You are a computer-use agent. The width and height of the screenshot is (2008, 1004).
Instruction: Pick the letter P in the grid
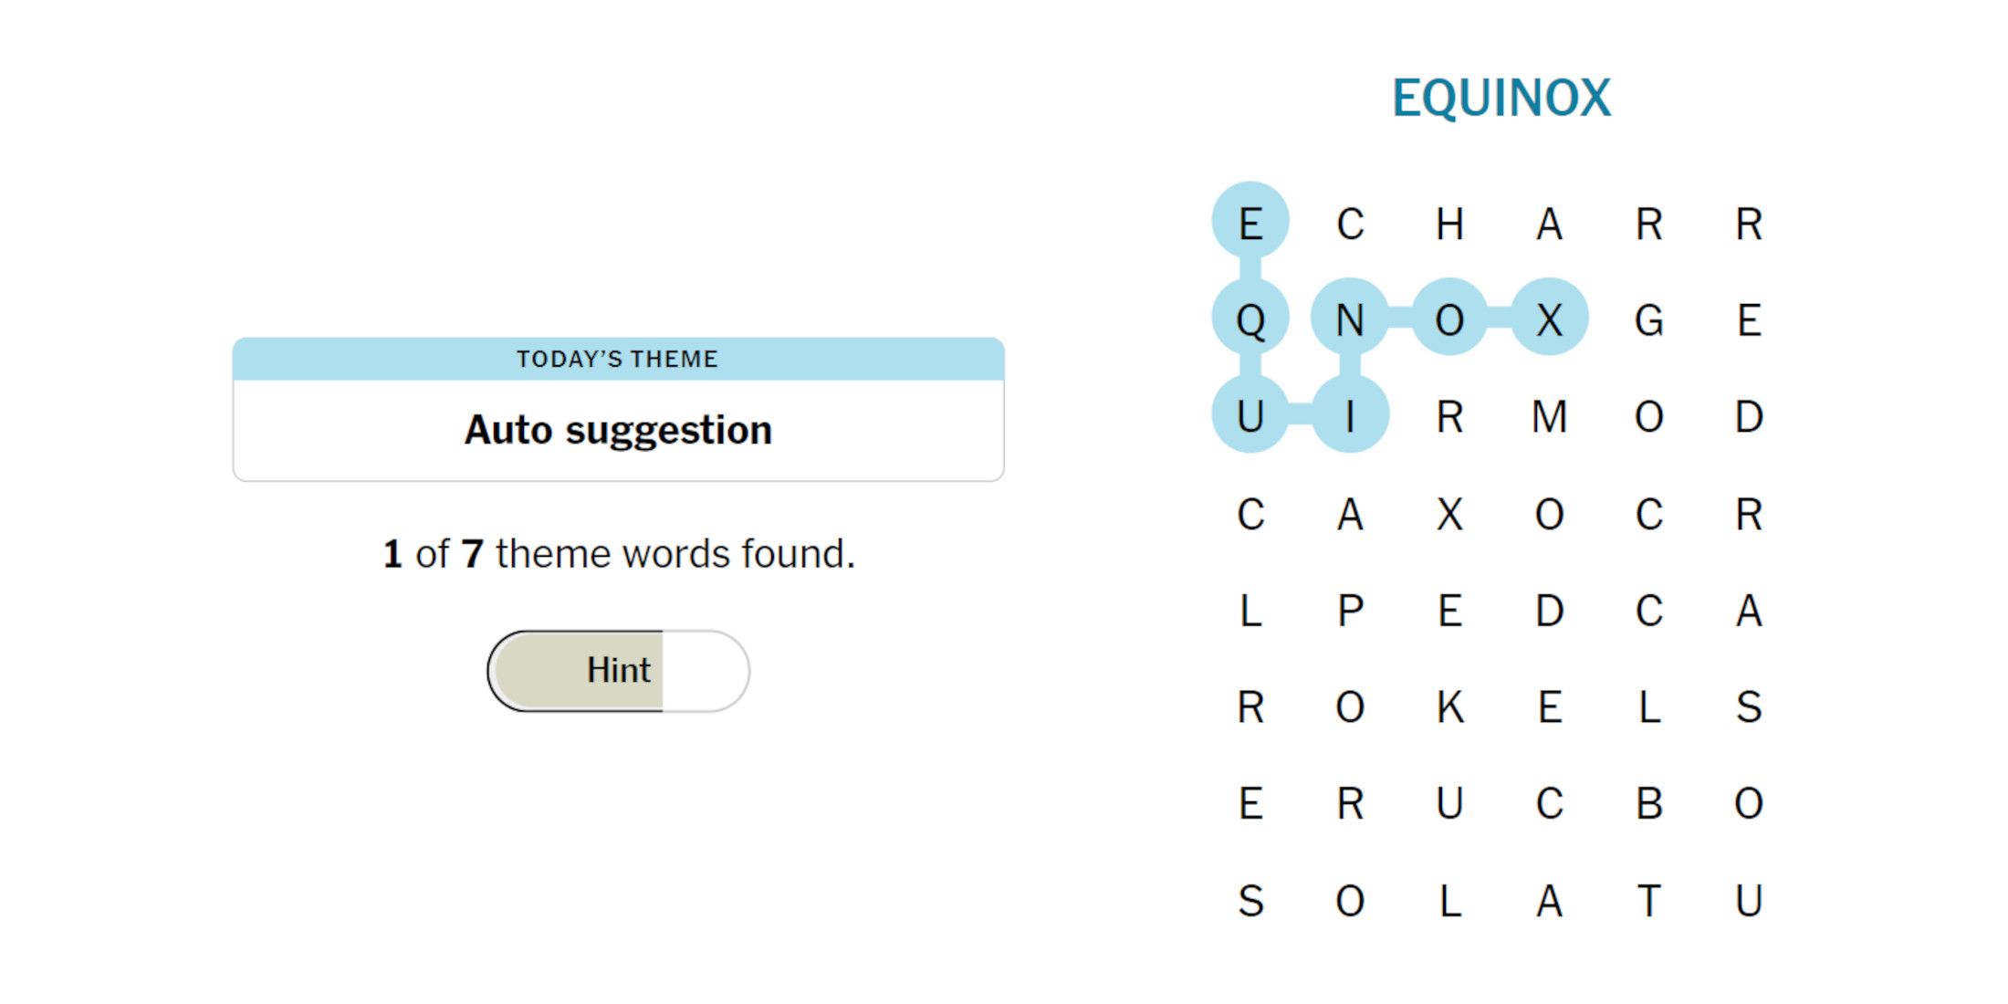(1350, 611)
